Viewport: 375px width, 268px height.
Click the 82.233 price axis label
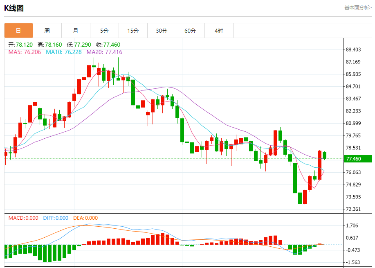click(x=353, y=111)
